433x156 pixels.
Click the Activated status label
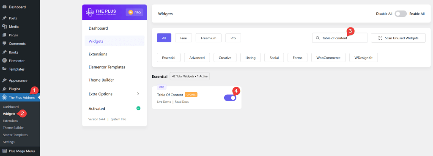(97, 109)
